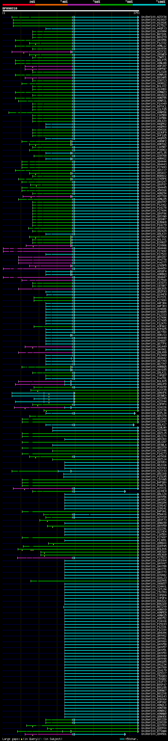Open hit UniRef100_P04778
The image size is (168, 741).
pyautogui.click(x=154, y=260)
